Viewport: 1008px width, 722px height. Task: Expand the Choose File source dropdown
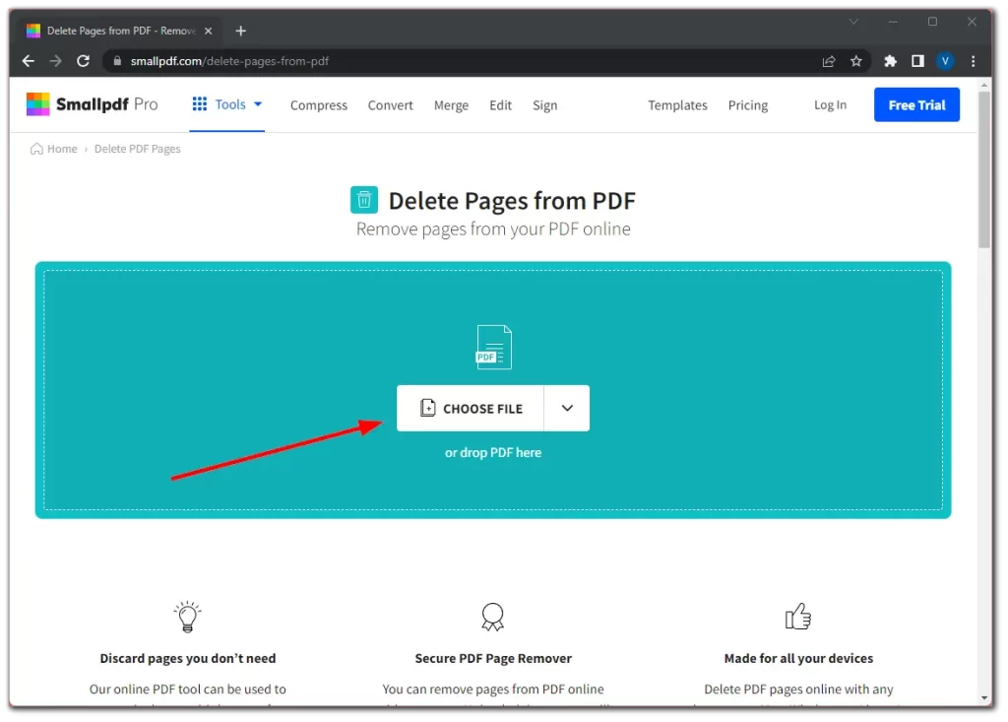click(x=567, y=408)
